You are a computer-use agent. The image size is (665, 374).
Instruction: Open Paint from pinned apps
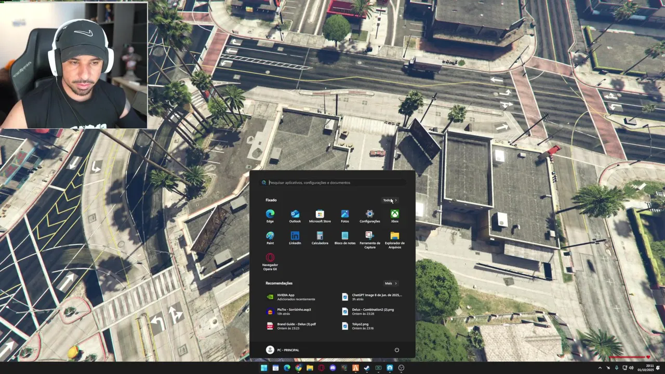[270, 238]
